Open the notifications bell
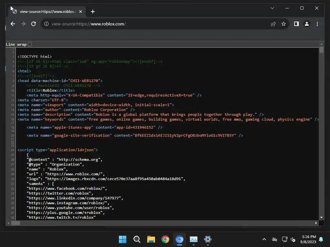This screenshot has height=247, width=330. coord(321,239)
